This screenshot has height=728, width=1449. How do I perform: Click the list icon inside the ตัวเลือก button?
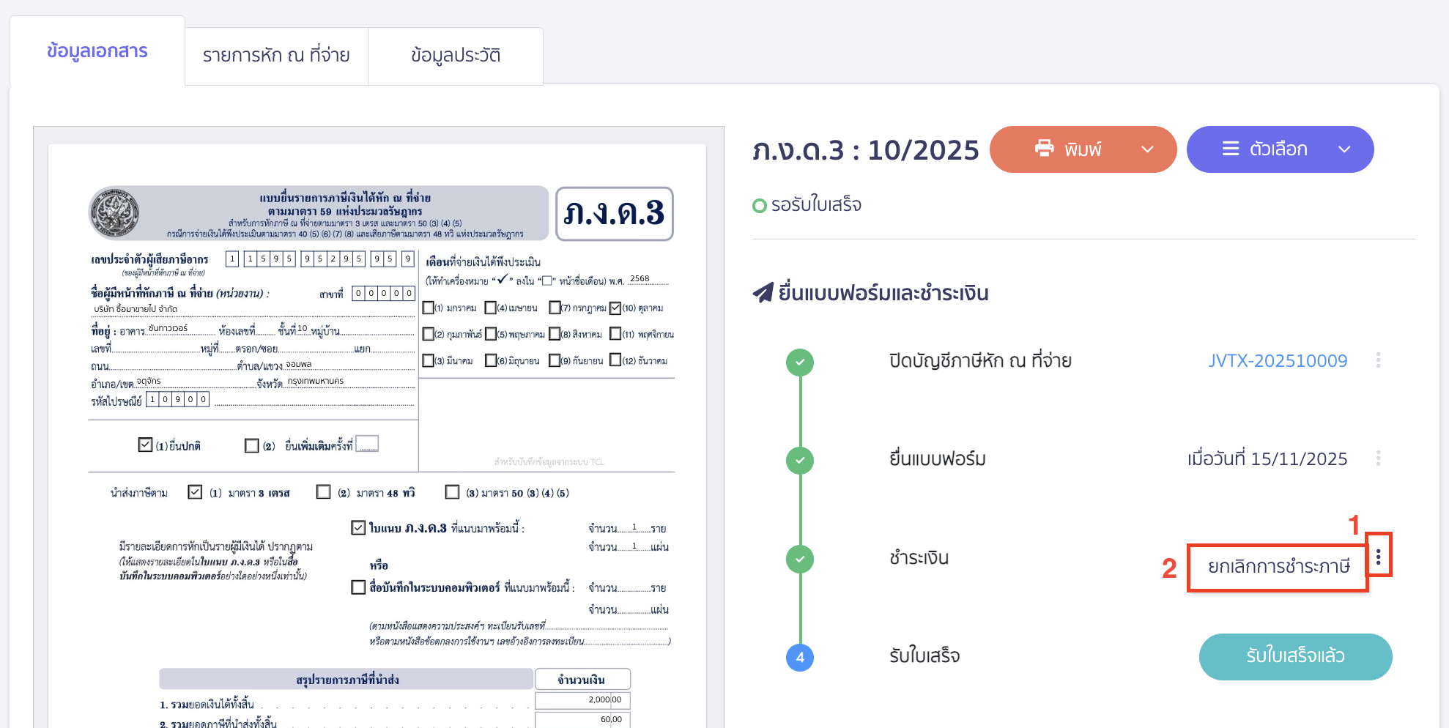click(x=1230, y=149)
